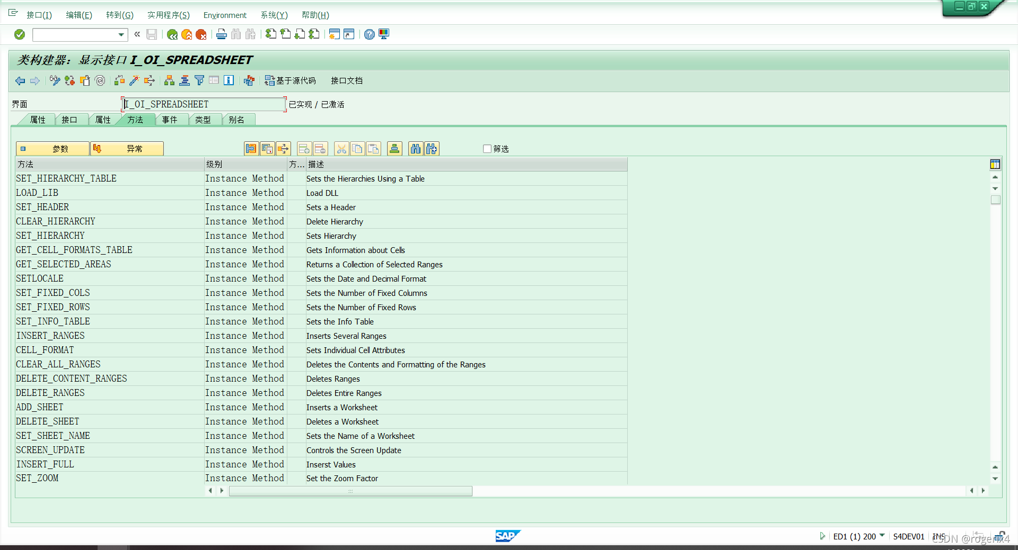Click the vertical scrollbar down arrow at top right
Image resolution: width=1018 pixels, height=550 pixels.
click(995, 188)
